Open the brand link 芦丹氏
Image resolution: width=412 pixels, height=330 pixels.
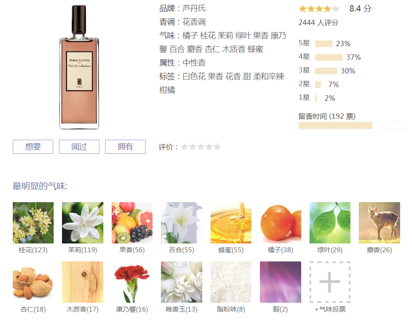click(x=194, y=8)
